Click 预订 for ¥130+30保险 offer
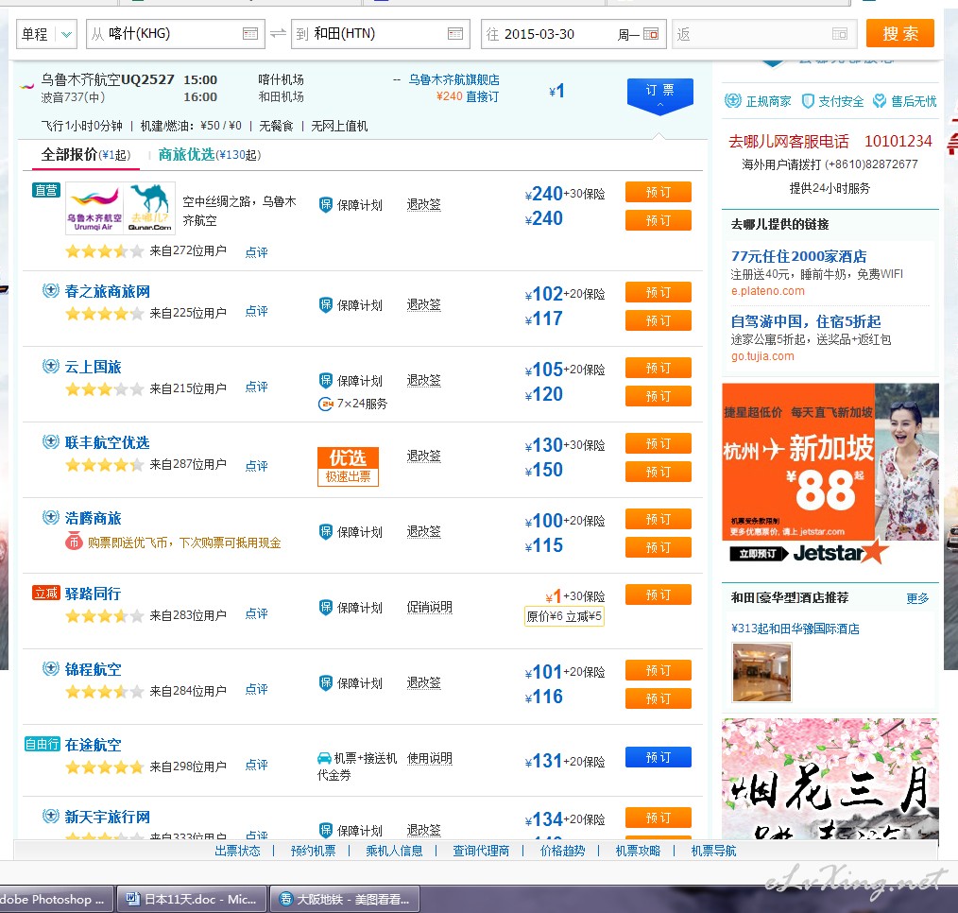The image size is (958, 913). pyautogui.click(x=658, y=443)
